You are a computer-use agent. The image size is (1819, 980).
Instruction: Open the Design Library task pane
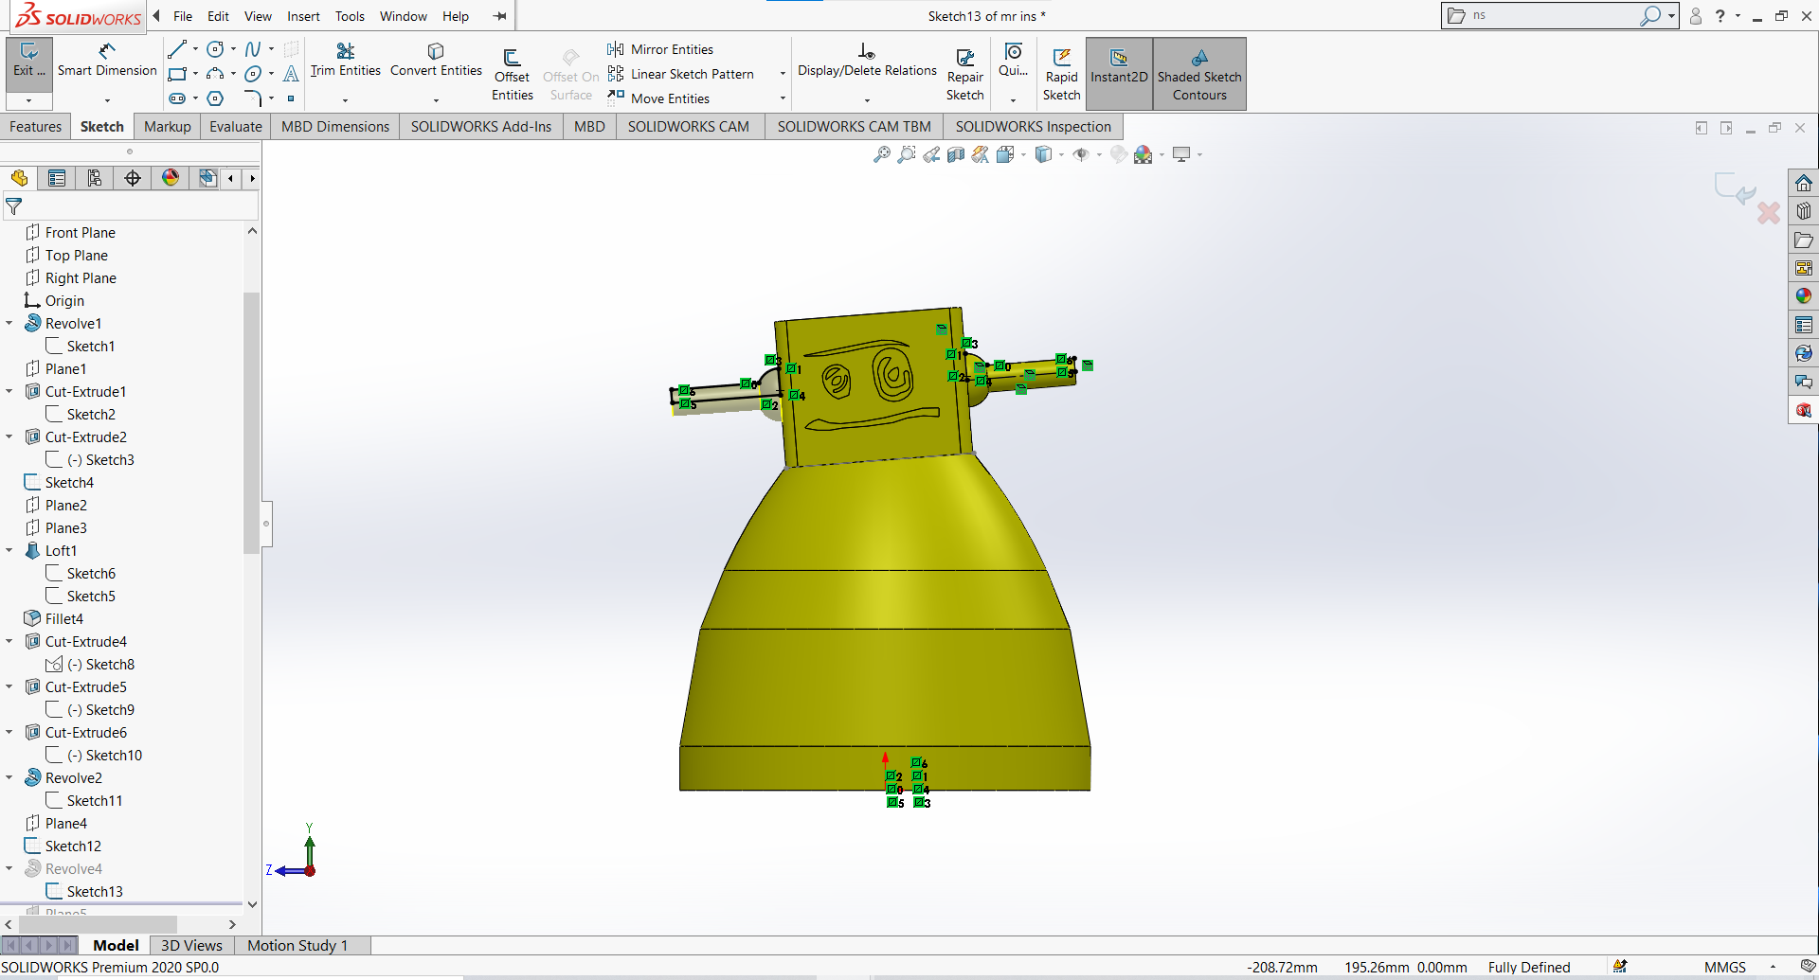click(1804, 211)
